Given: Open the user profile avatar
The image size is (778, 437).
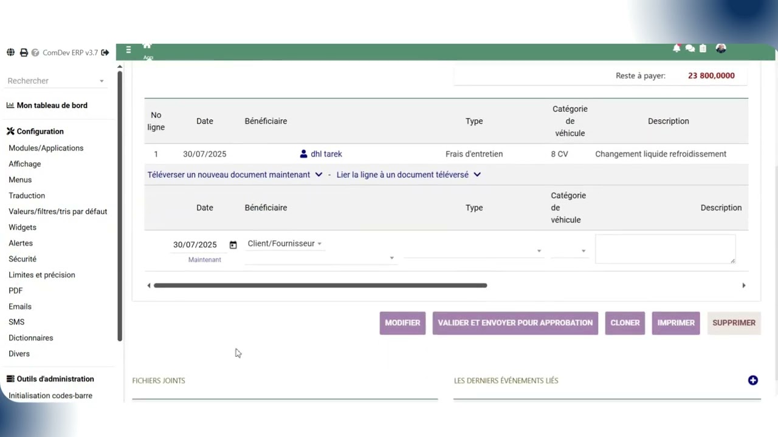Looking at the screenshot, I should (x=721, y=49).
